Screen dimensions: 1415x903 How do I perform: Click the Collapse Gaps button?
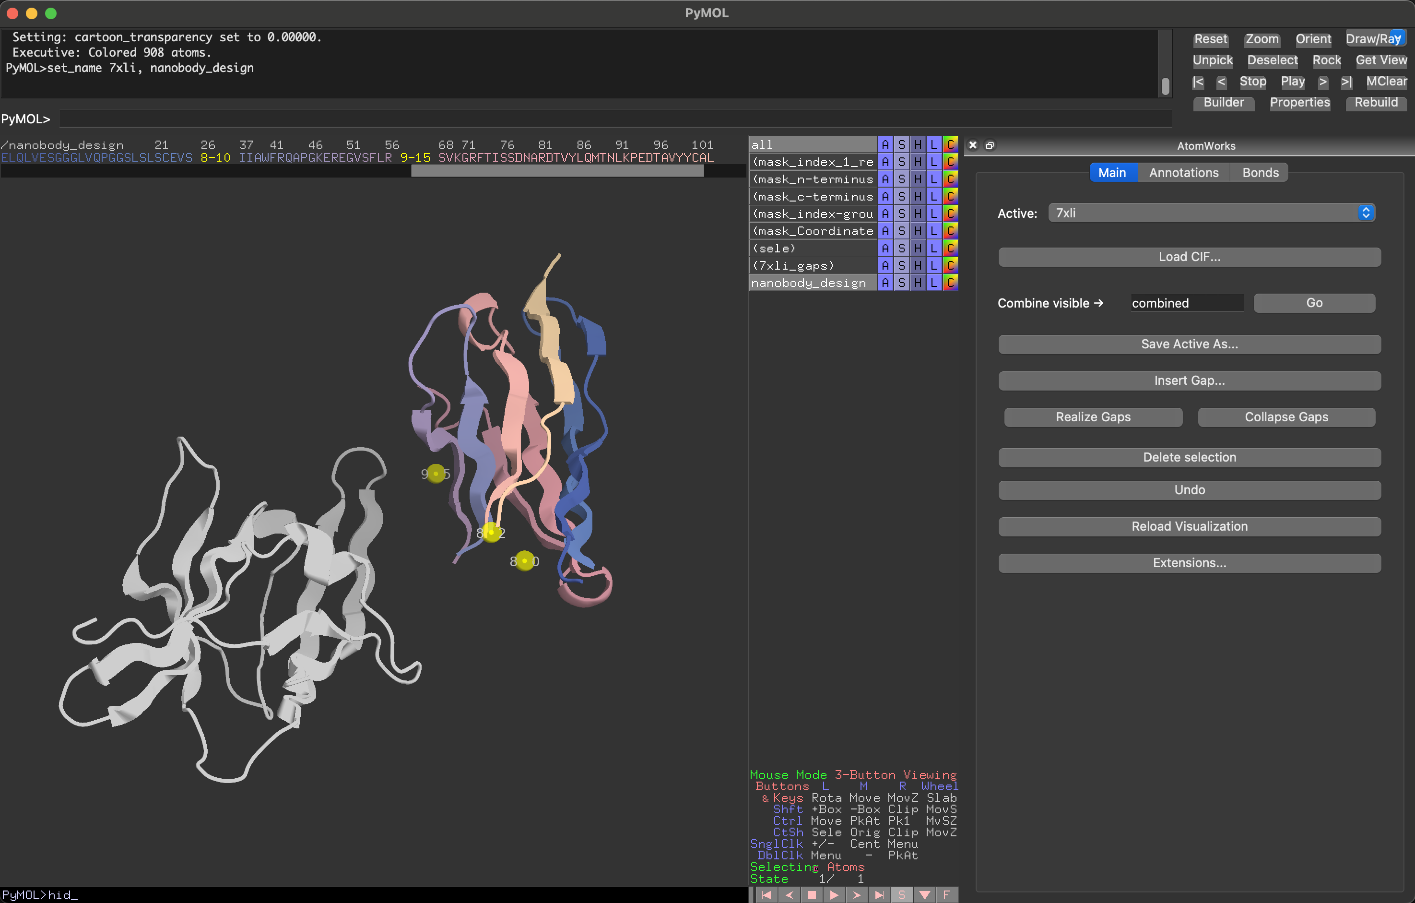pyautogui.click(x=1286, y=417)
